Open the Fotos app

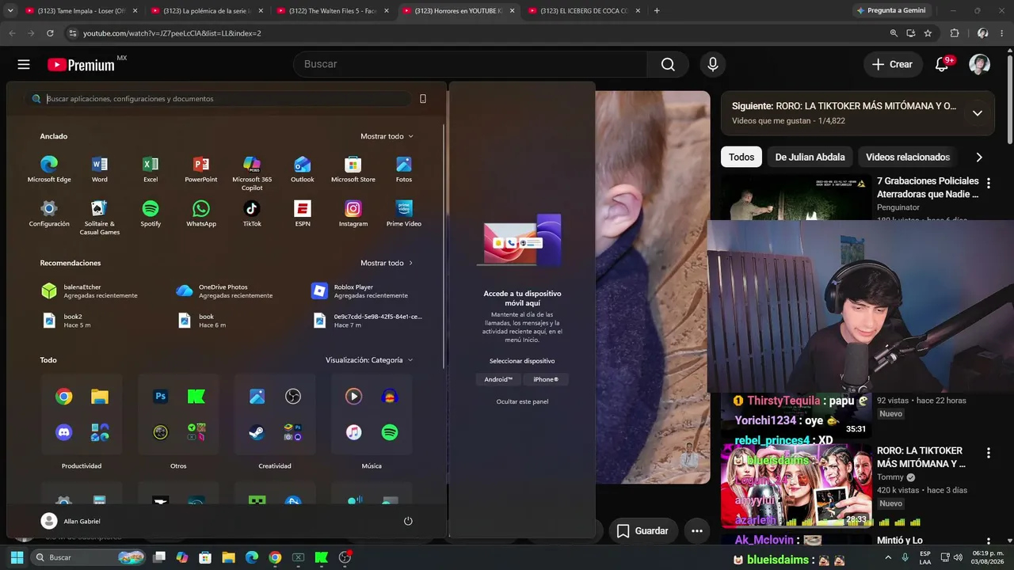click(x=404, y=169)
